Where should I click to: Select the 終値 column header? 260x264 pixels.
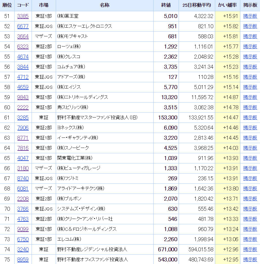(x=166, y=5)
